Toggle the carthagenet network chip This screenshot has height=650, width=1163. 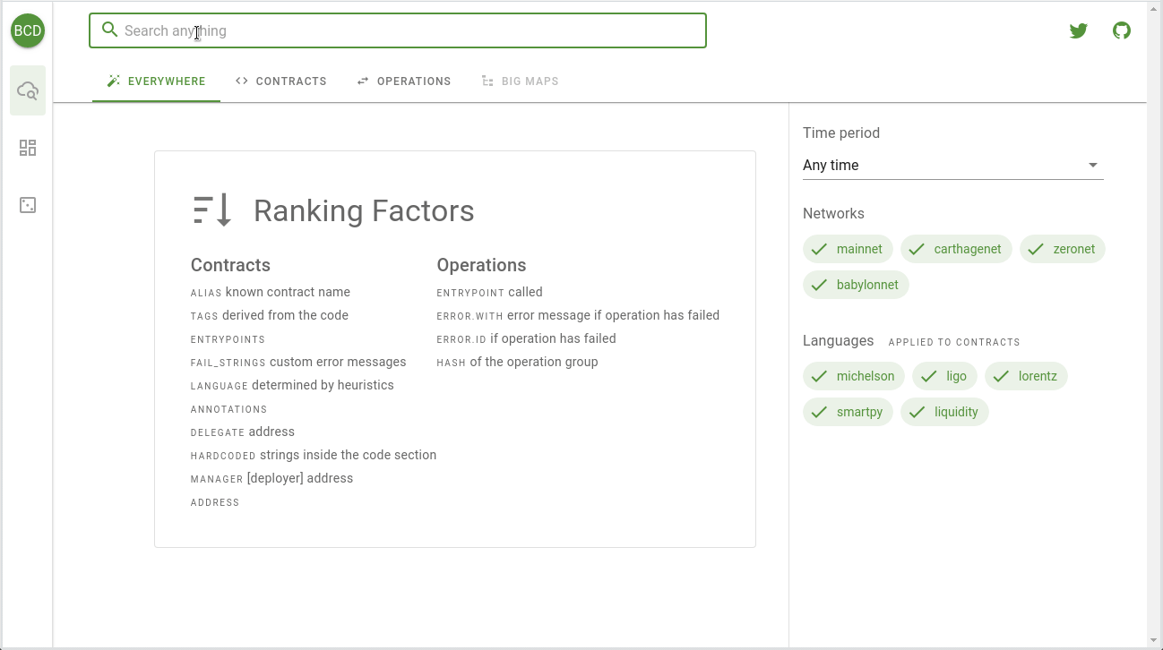click(956, 249)
